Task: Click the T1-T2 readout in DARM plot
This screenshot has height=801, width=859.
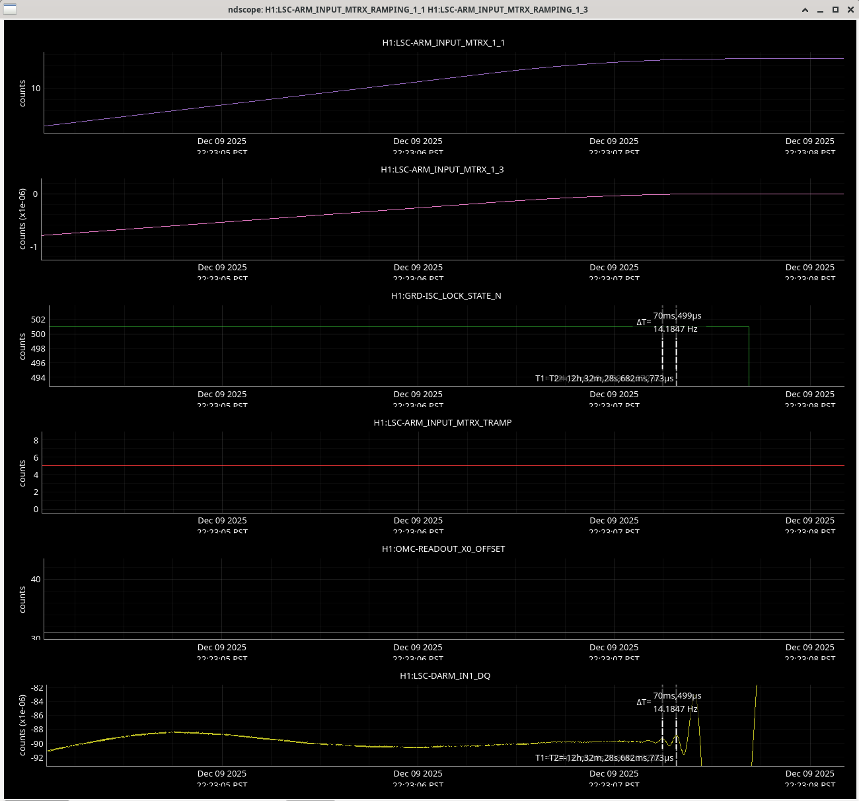Action: (x=604, y=757)
